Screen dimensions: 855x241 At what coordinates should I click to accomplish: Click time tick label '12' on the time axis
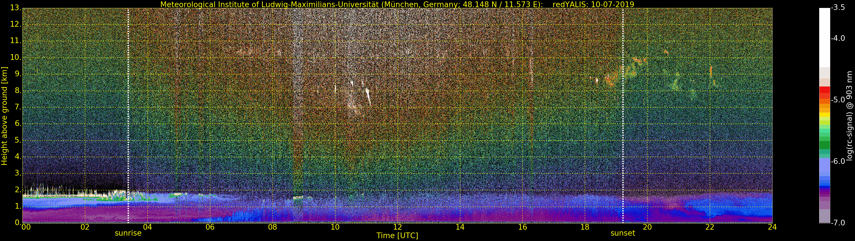coord(397,227)
